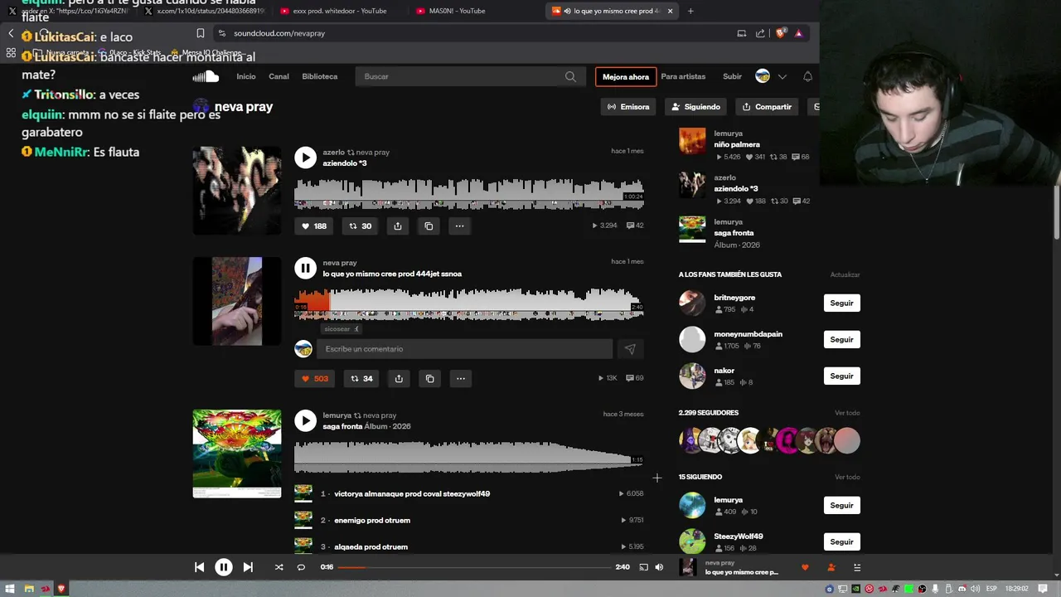Open the cast icon in player bar
The image size is (1061, 597).
coord(643,567)
